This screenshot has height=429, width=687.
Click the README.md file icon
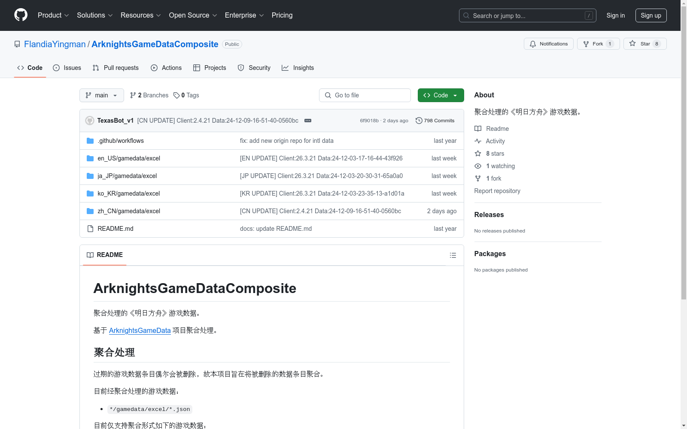90,229
